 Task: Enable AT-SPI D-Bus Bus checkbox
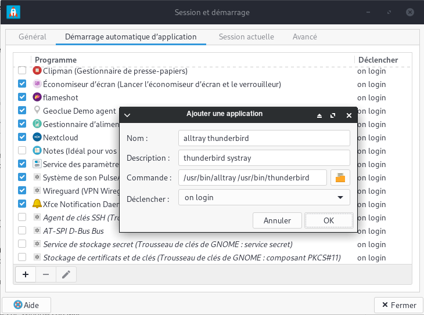click(x=22, y=230)
